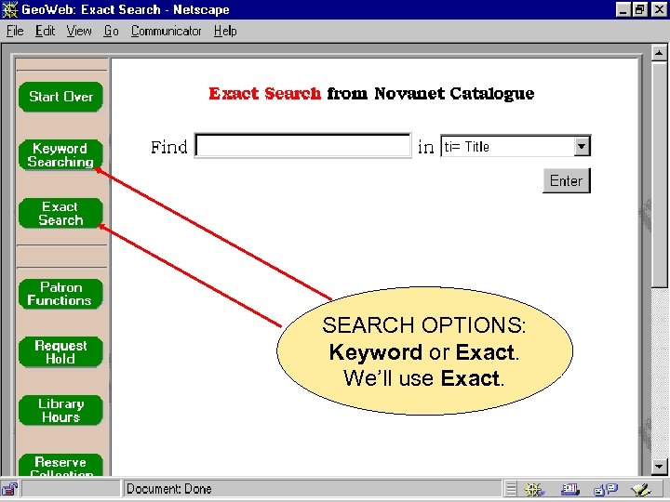Restore down the Netscape window
This screenshot has height=502, width=670.
pos(639,9)
